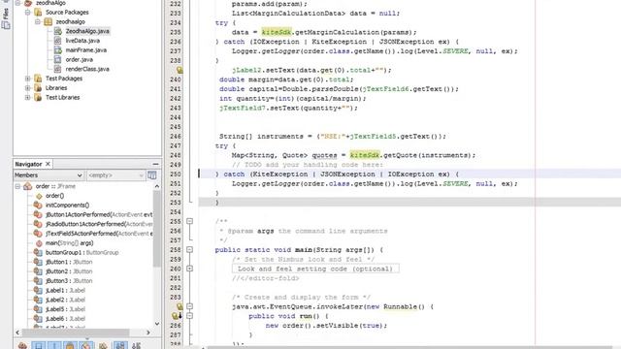
Task: Click the hint lightbulb beside the jLabel12.setText line
Action: (x=180, y=70)
